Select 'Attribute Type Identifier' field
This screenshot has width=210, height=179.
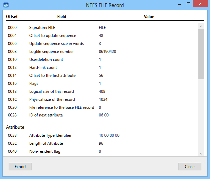pos(50,135)
